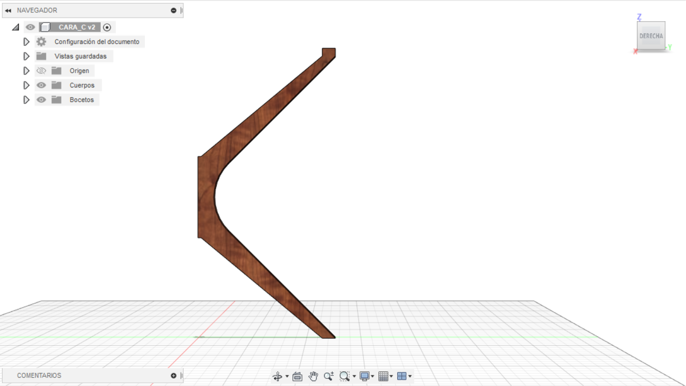The height and width of the screenshot is (386, 686).
Task: Open the Zoom Window options dropdown arrow
Action: 354,376
